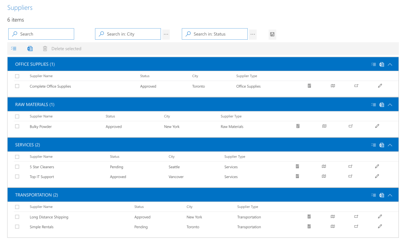
Task: Collapse the TRANSPORTATION group
Action: [x=390, y=195]
